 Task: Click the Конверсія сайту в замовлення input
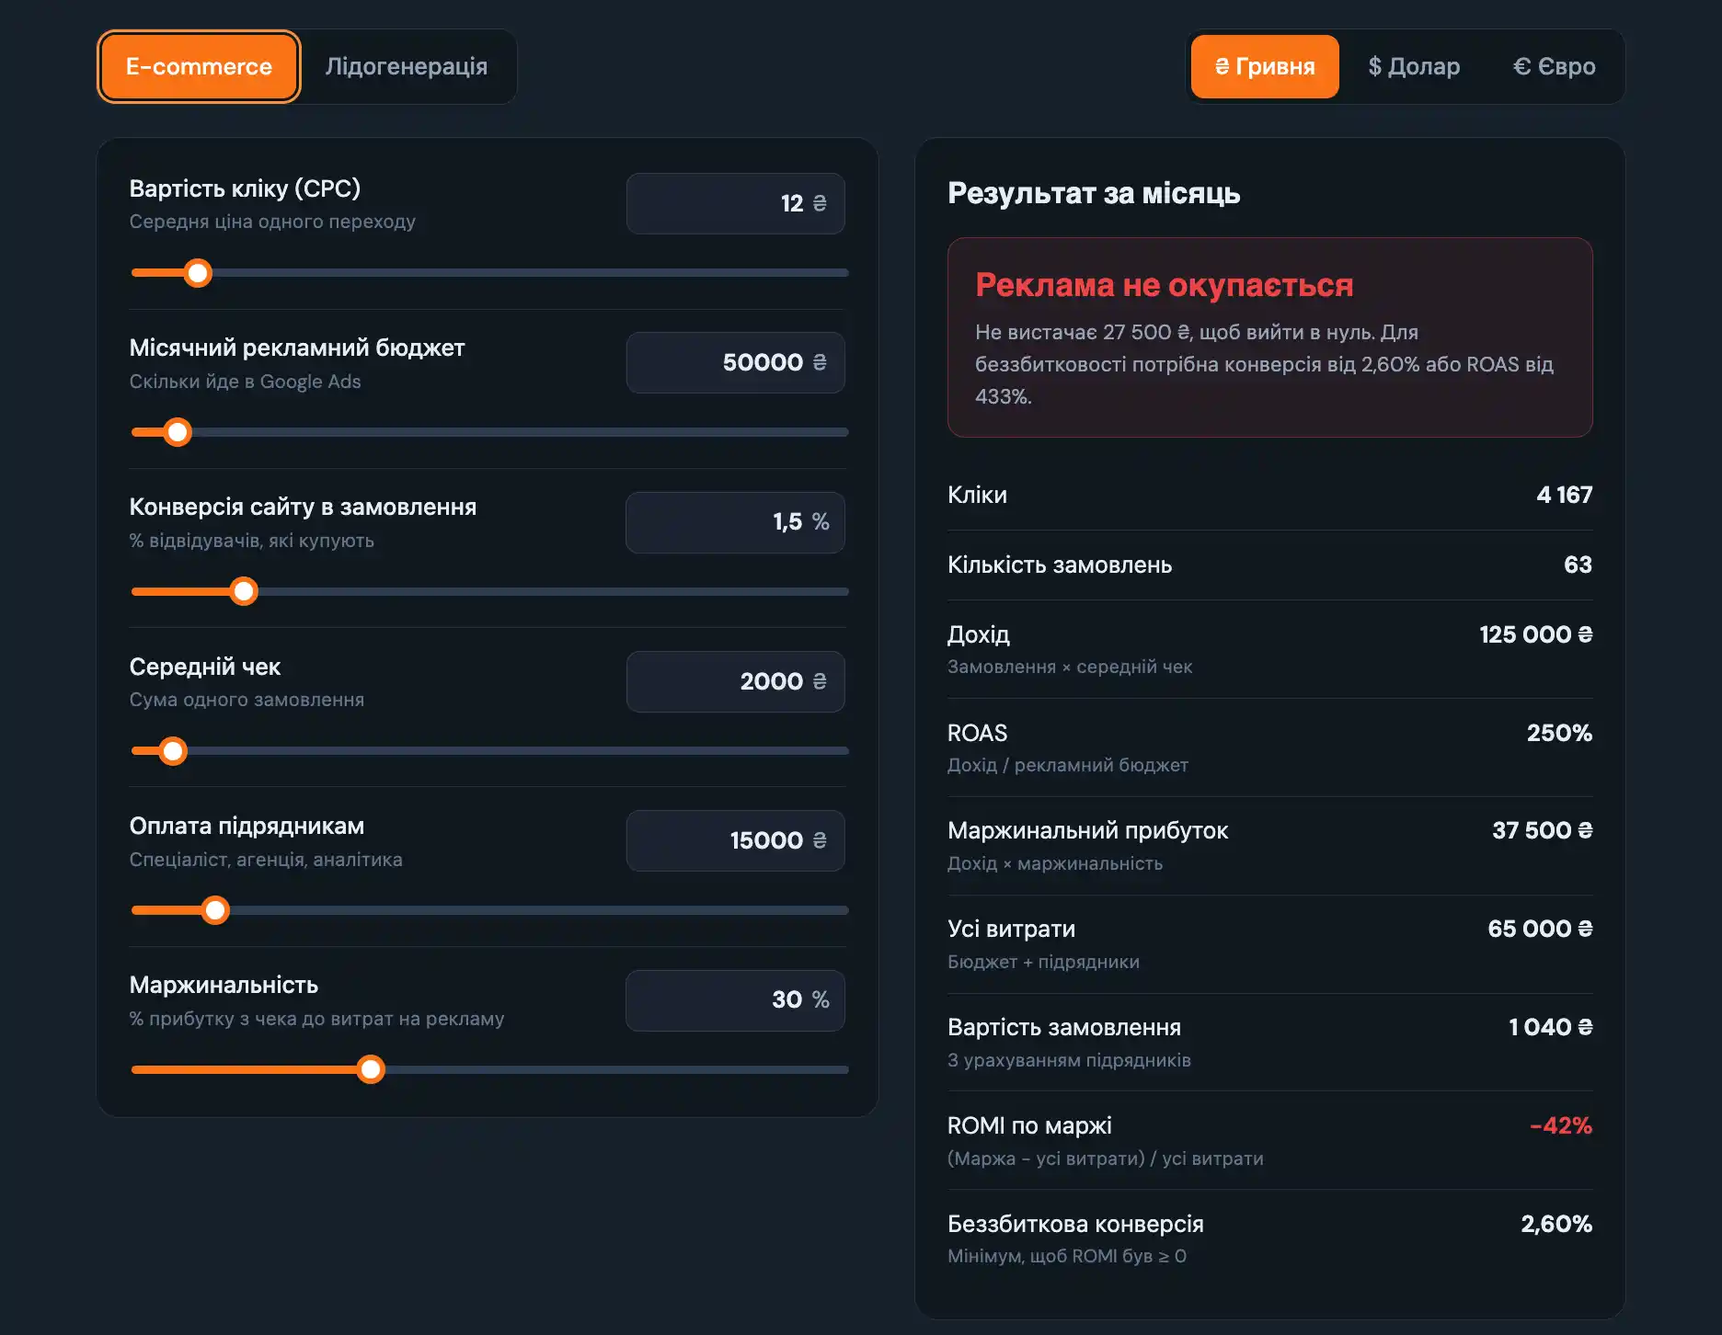tap(735, 522)
